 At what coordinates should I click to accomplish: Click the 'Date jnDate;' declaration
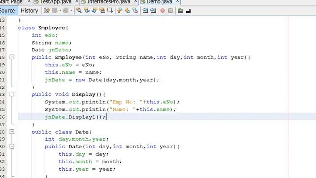(51, 50)
